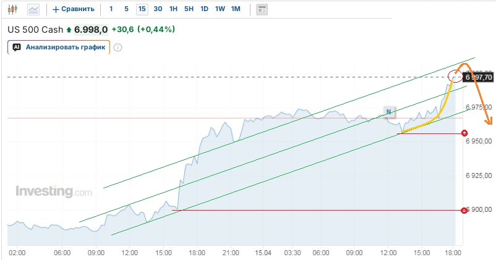Screen dimensions: 496x260
Task: Click the red circle marker near 6 950,00
Action: 464,133
